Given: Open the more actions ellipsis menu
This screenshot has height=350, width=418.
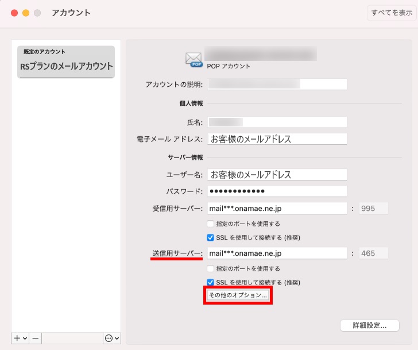Looking at the screenshot, I should point(109,339).
